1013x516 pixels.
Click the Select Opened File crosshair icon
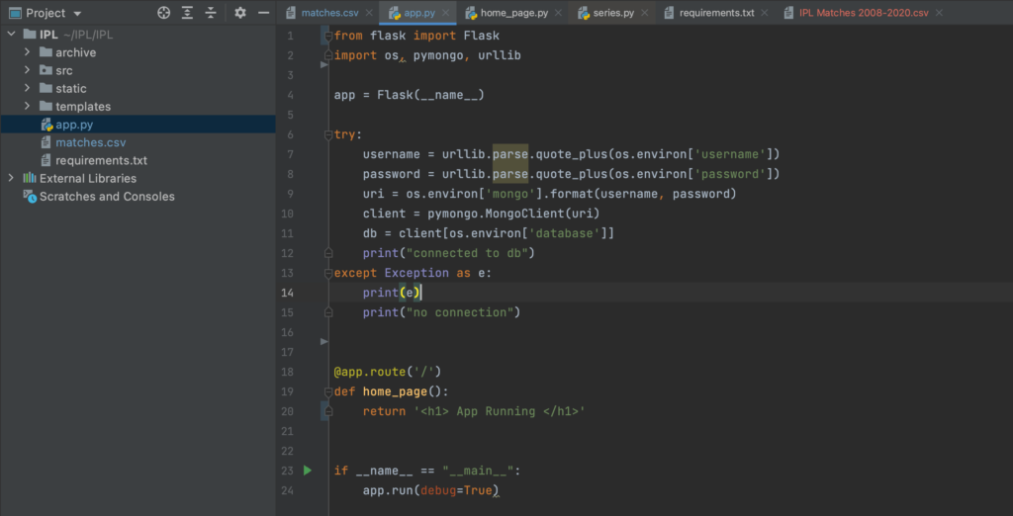164,13
